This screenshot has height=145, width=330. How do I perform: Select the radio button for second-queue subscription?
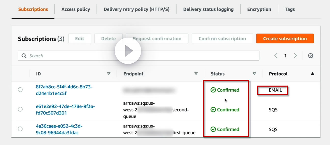[20, 109]
